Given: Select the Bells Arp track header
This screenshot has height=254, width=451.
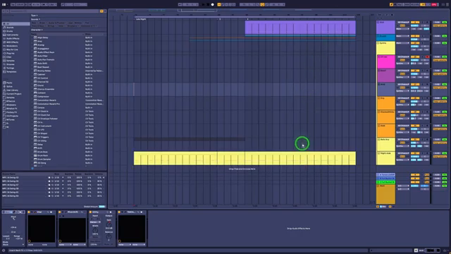Looking at the screenshot, I should coord(385,144).
